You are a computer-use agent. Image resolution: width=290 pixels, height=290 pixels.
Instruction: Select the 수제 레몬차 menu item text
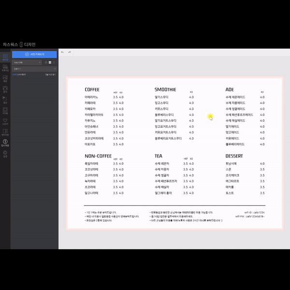(x=162, y=164)
